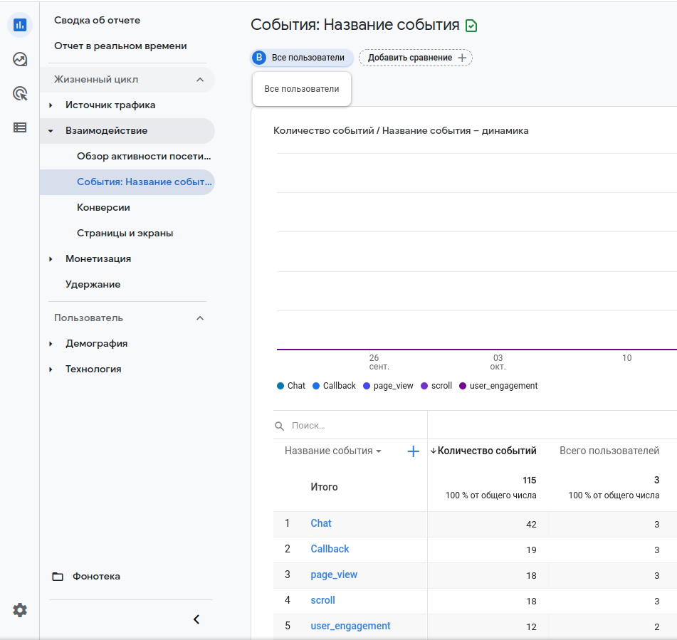
Task: Click the blue plus add-dimension icon
Action: pos(413,451)
